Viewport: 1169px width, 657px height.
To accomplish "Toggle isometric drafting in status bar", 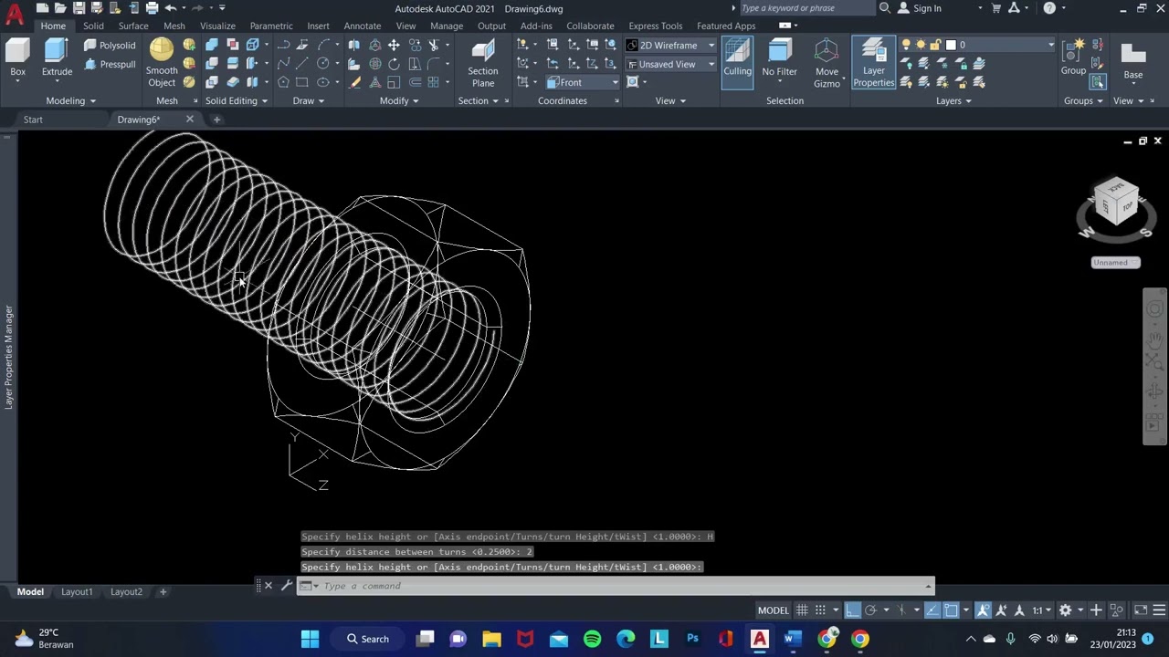I will click(901, 610).
